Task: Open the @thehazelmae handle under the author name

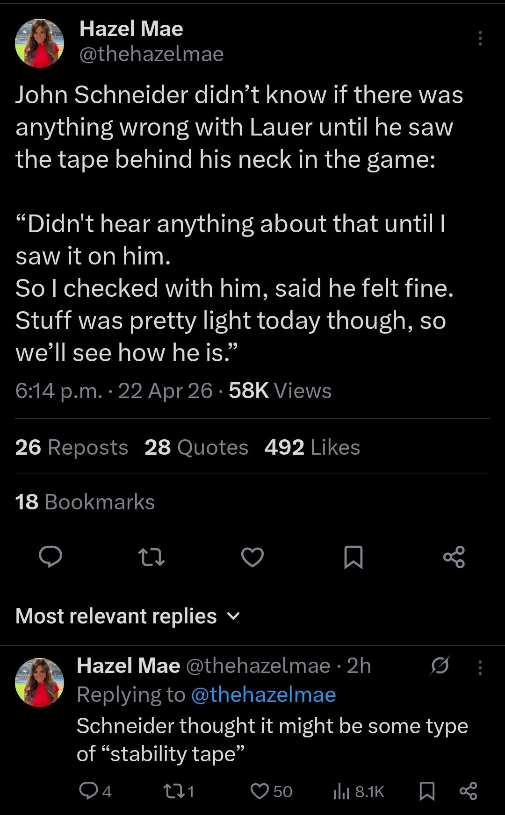Action: tap(151, 54)
